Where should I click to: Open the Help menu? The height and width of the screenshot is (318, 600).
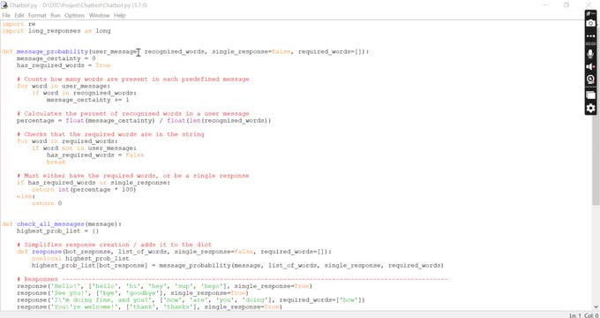click(120, 15)
